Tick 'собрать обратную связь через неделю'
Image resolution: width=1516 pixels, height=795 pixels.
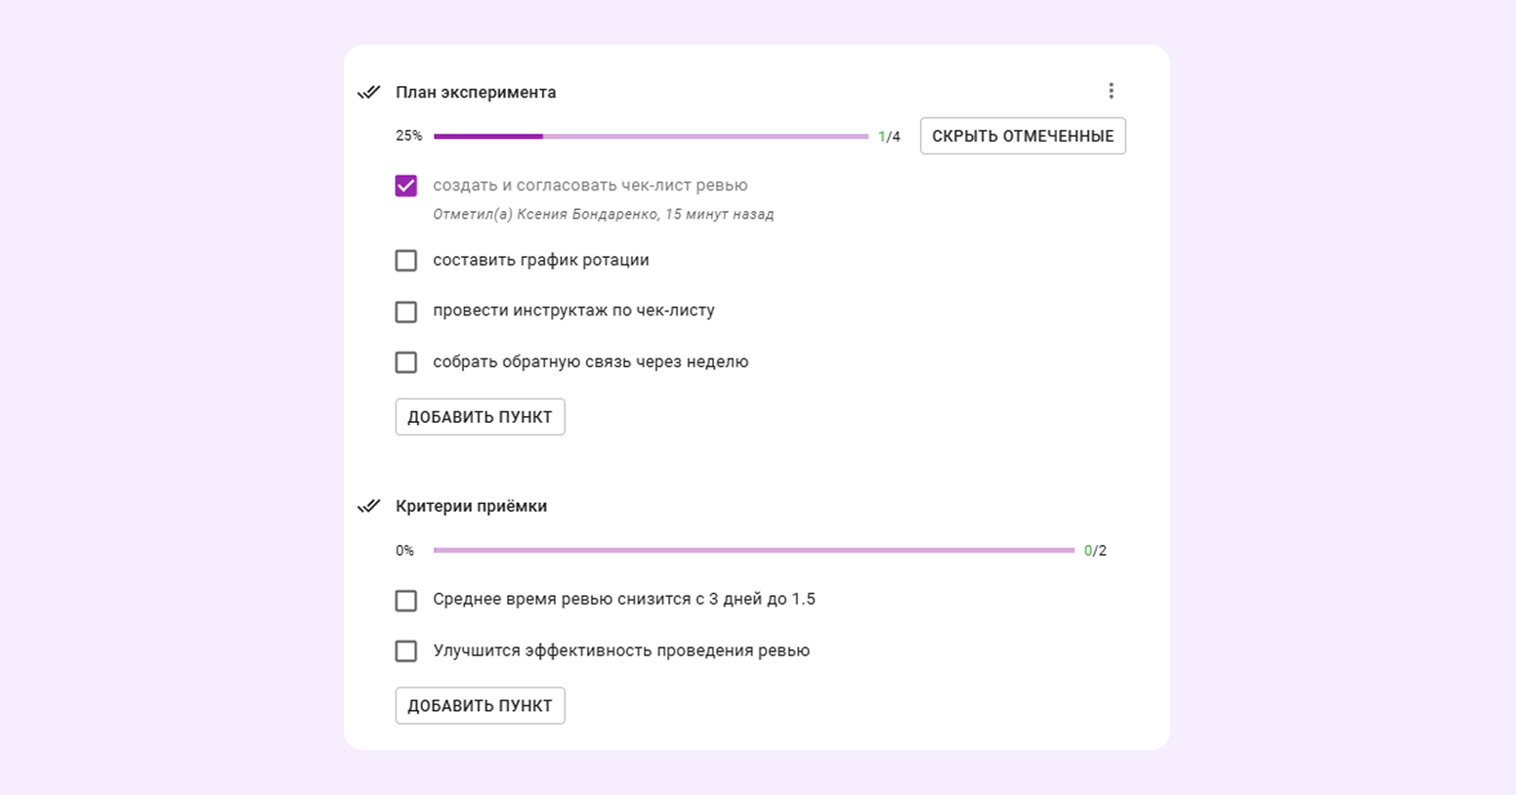click(406, 362)
